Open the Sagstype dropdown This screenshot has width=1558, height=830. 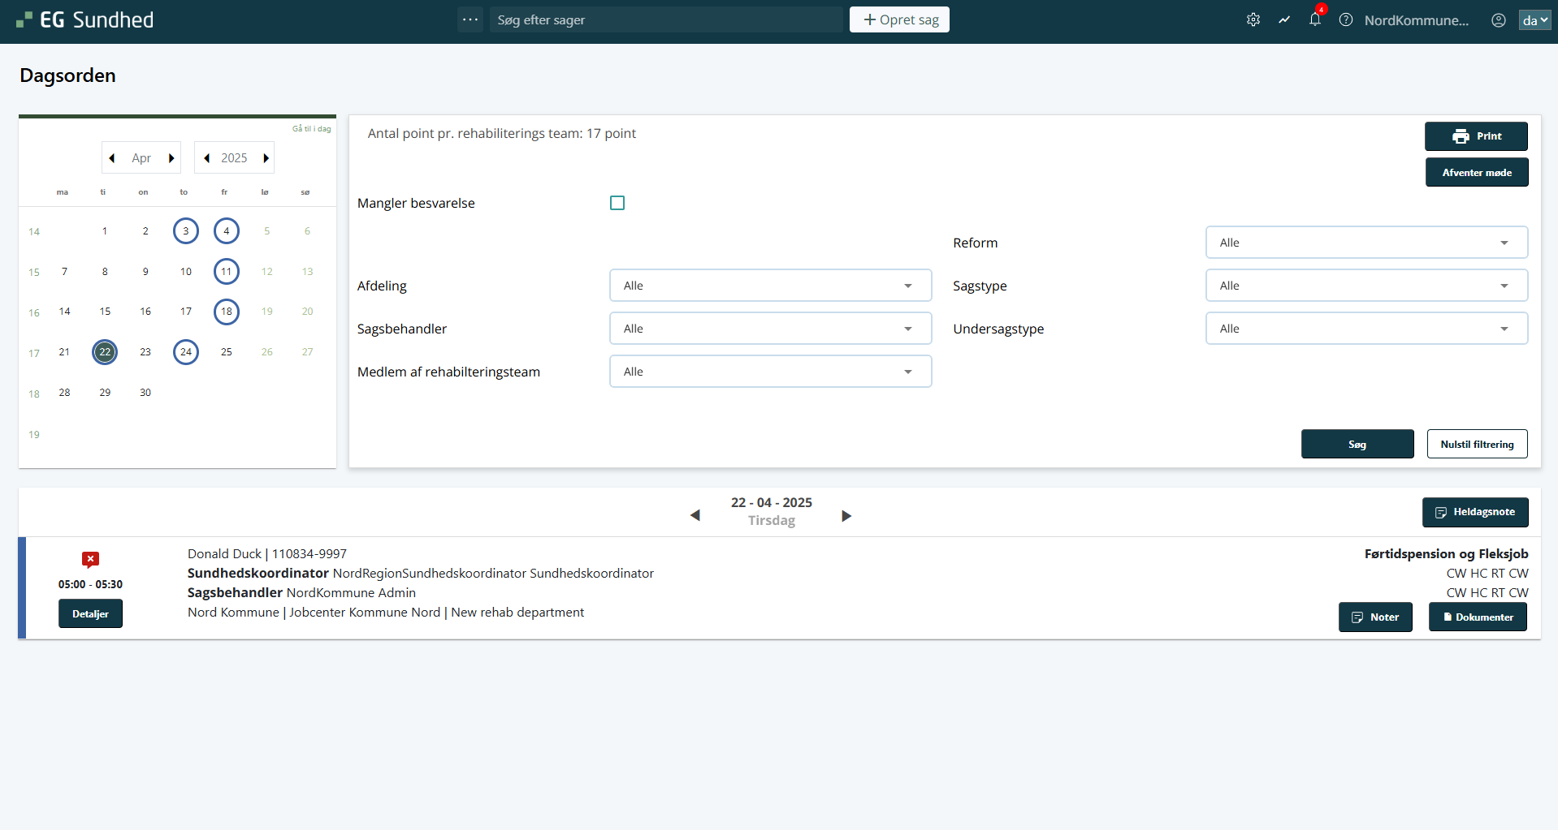point(1365,286)
